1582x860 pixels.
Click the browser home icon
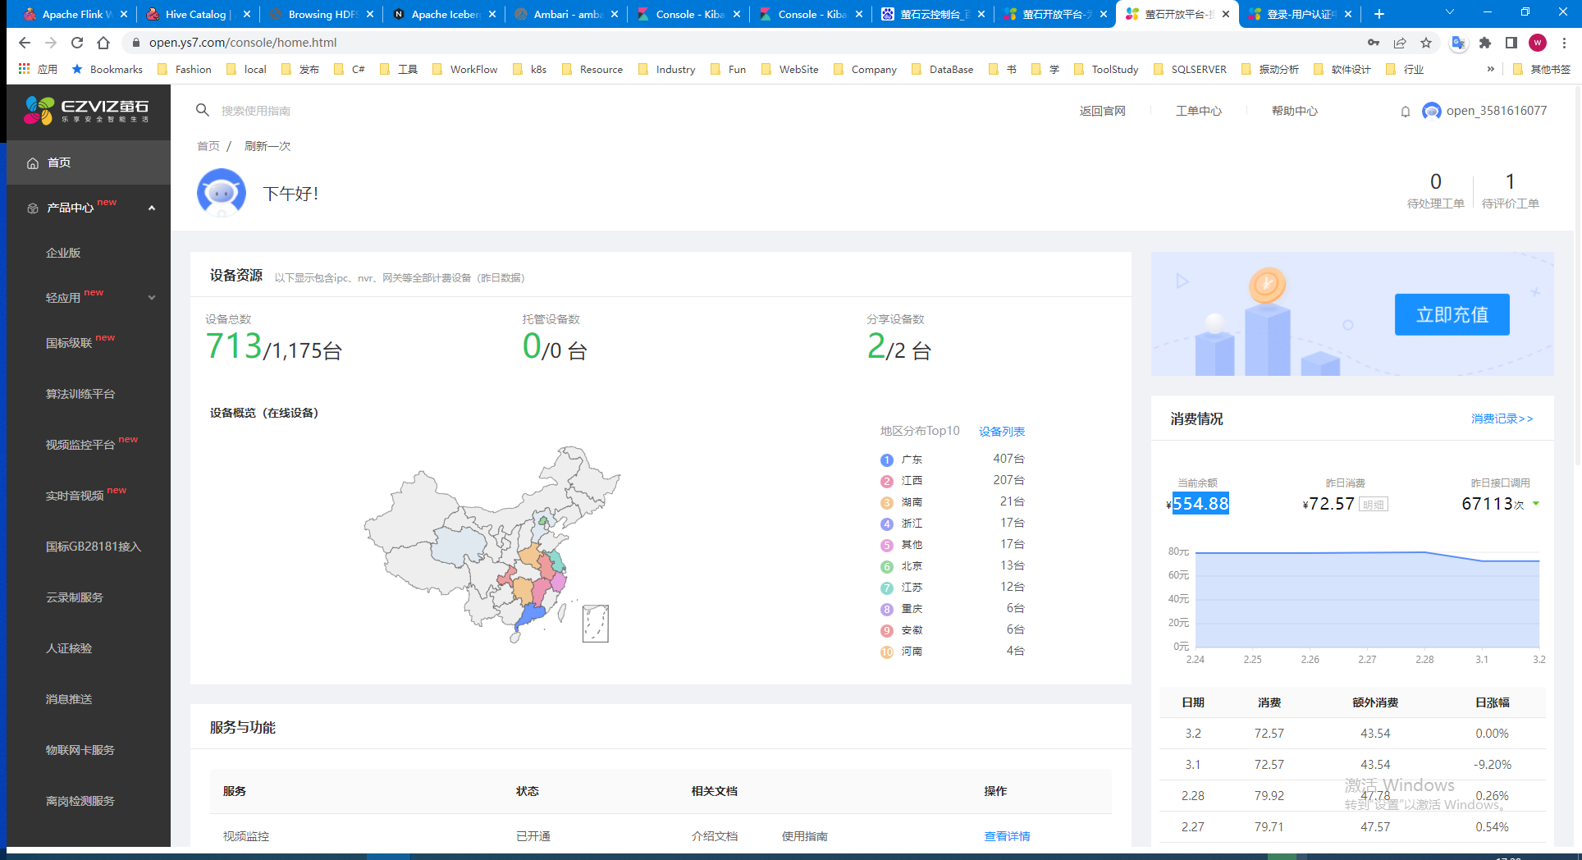point(103,43)
